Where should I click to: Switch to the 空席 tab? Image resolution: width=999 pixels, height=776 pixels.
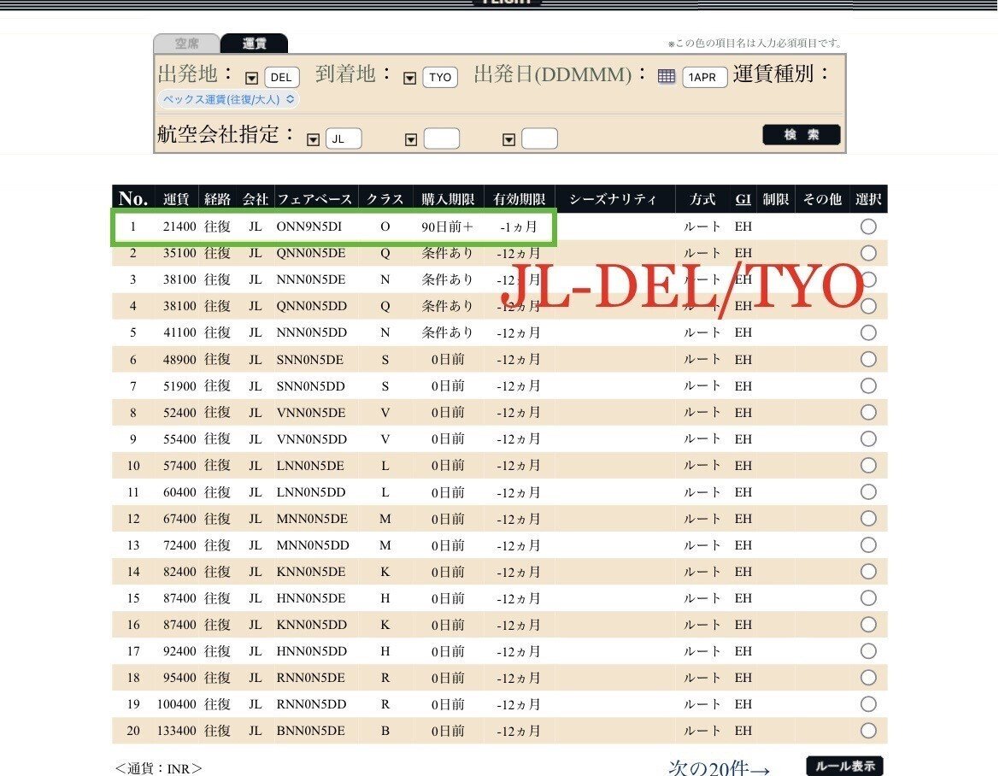tap(186, 44)
